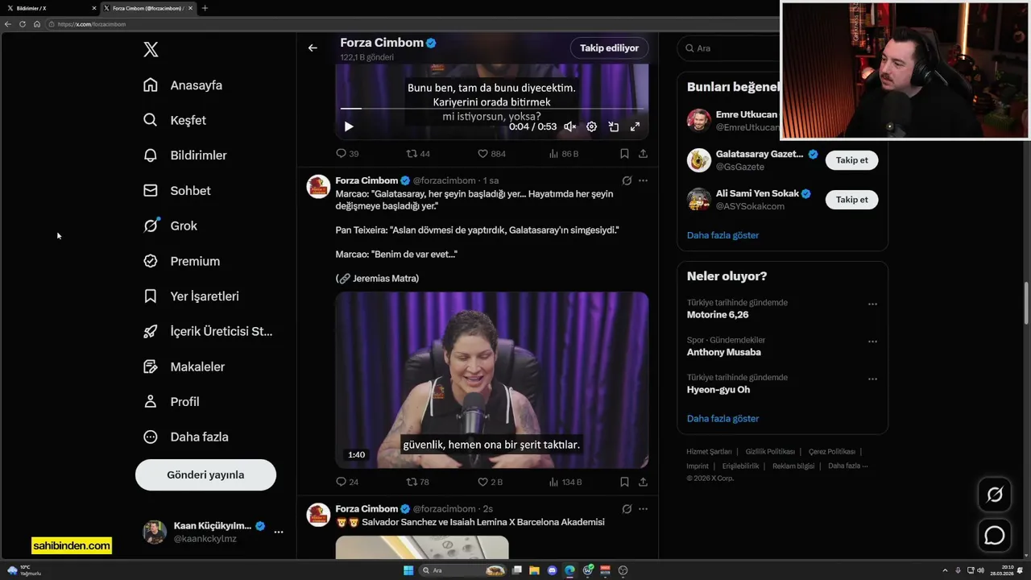Open Yer İşaretleri bookmarks
Screen dimensions: 1031x580
point(191,296)
